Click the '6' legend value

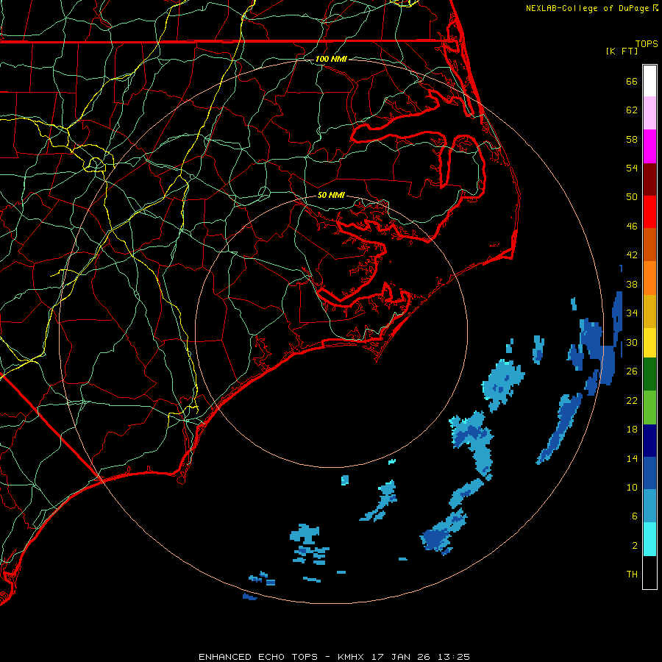tap(634, 516)
